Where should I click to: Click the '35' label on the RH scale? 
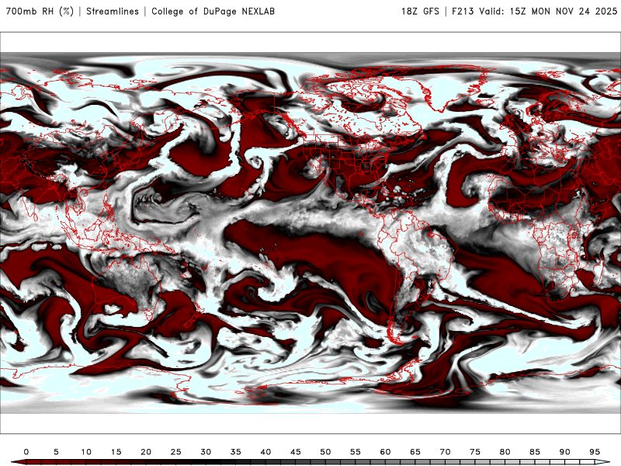[236, 452]
